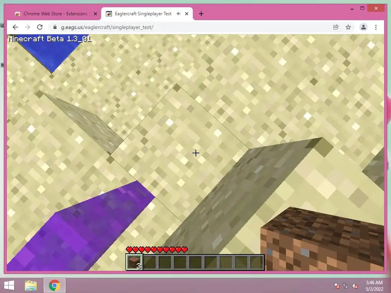The image size is (391, 293).
Task: Click the Chrome taskbar icon
Action: (54, 285)
